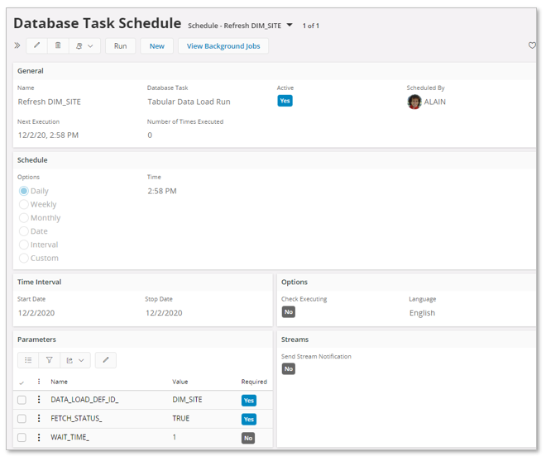Image resolution: width=546 pixels, height=456 pixels.
Task: Select the Interval schedule radio option
Action: tap(24, 245)
